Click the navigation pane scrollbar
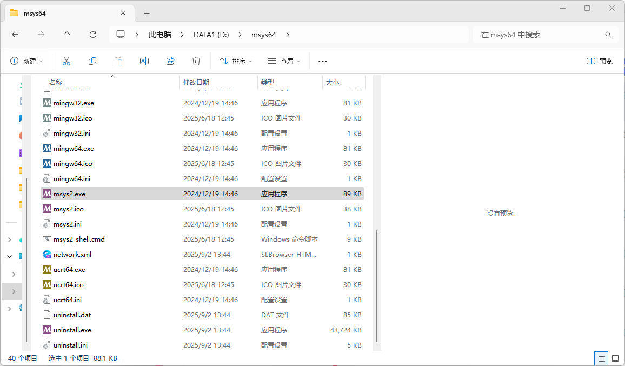The width and height of the screenshot is (625, 366). point(26,259)
